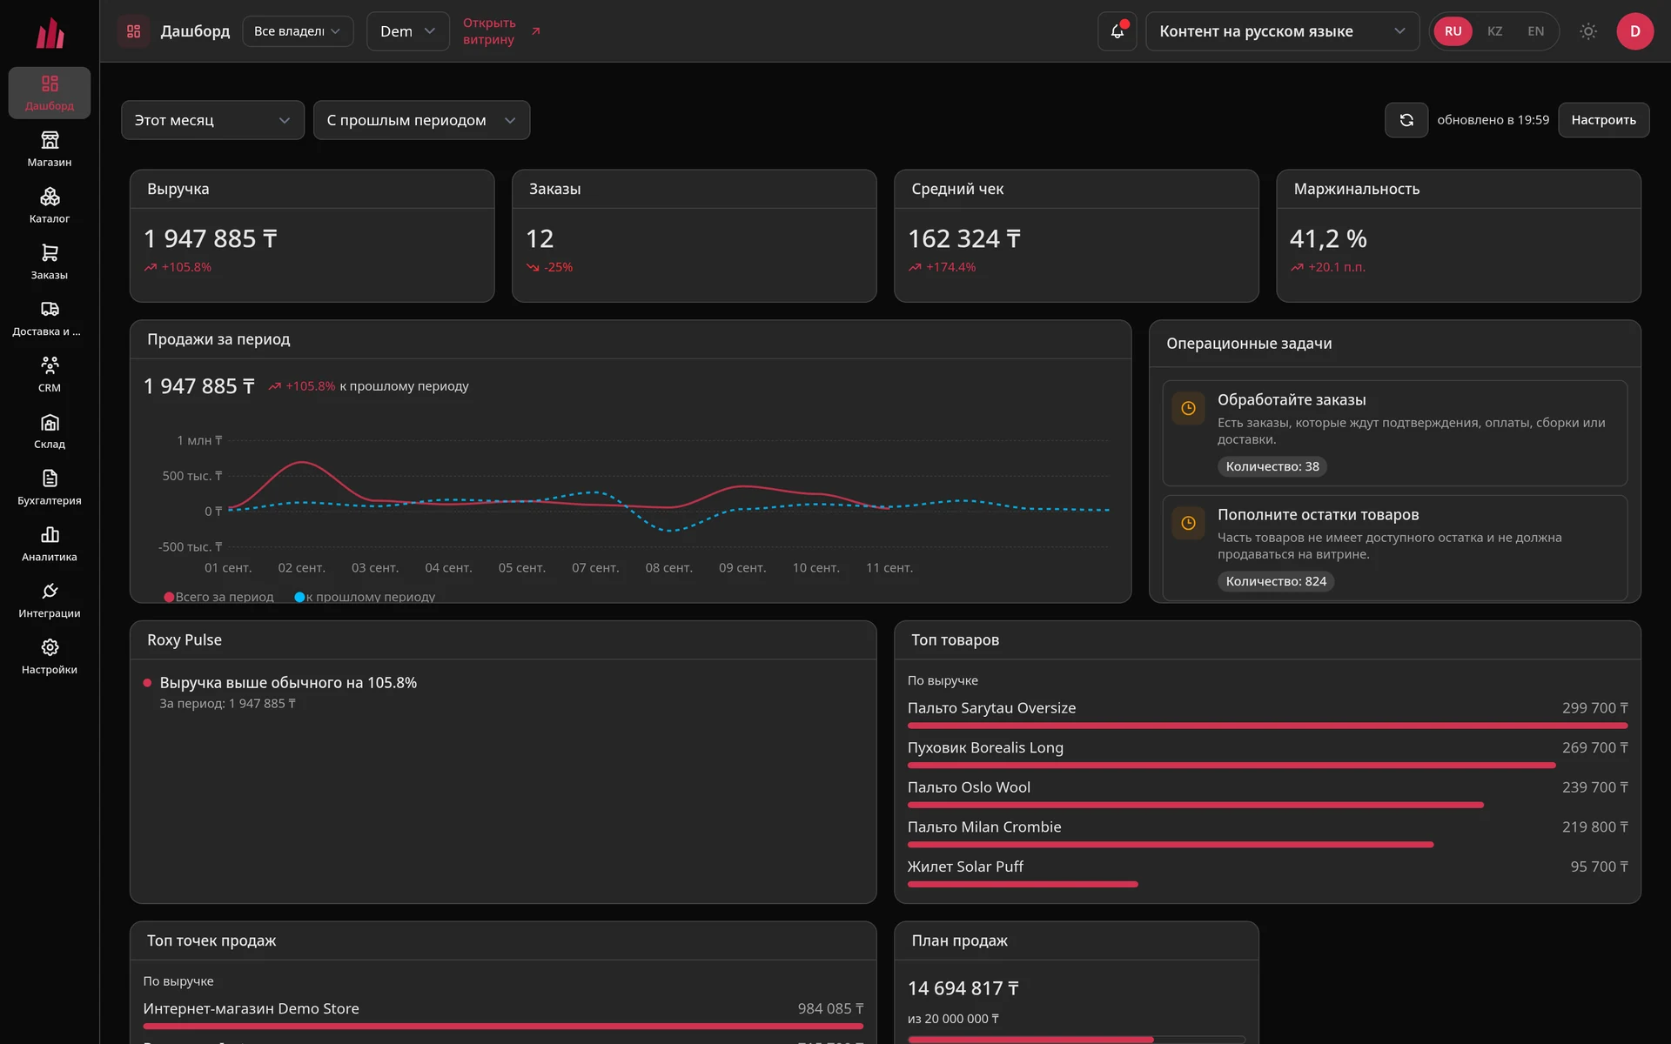Screen dimensions: 1671x1044
Task: Click the Средний чек value 162 324 ₸
Action: (964, 238)
